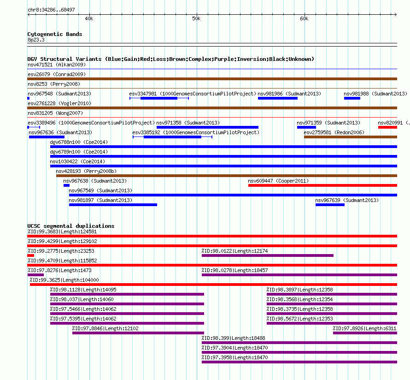This screenshot has width=410, height=380.
Task: Click purple bar under %ID:97.8926|Length:6311
Action: click(x=365, y=333)
